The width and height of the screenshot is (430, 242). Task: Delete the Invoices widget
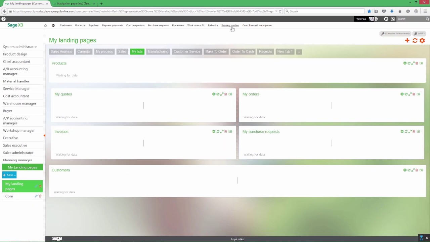click(225, 131)
